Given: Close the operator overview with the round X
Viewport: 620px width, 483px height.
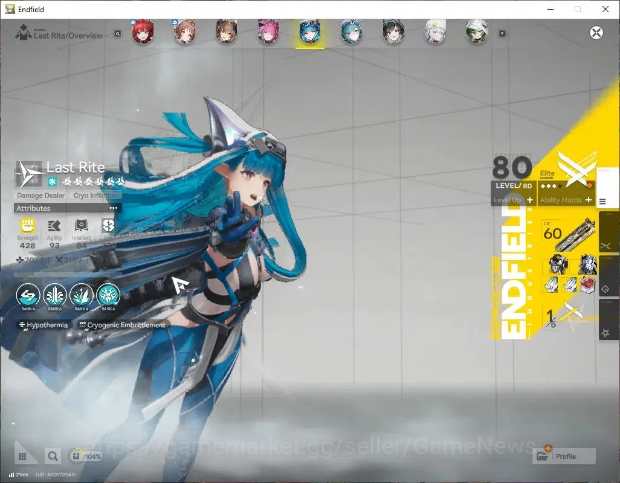Looking at the screenshot, I should pos(596,33).
